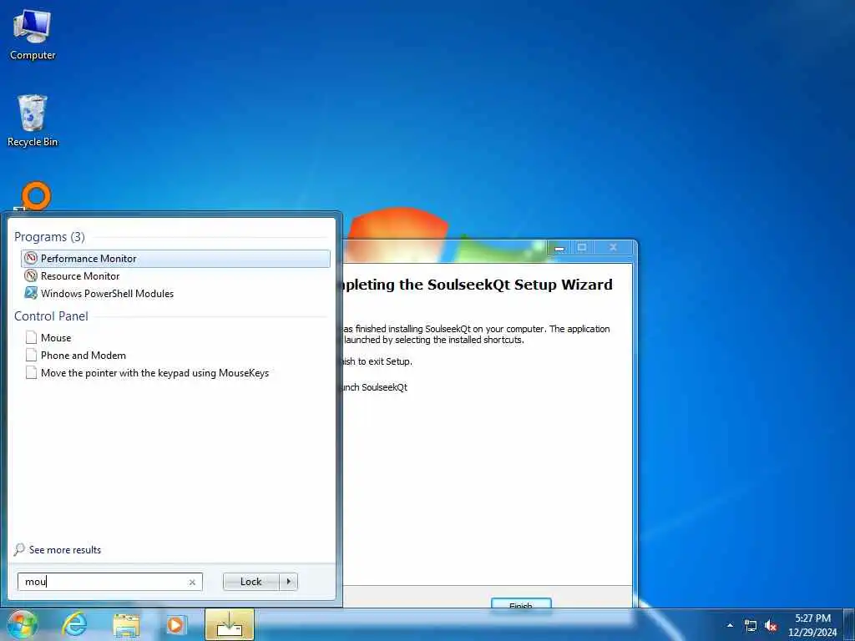Click the icon beside Phone and Modem

pyautogui.click(x=31, y=355)
